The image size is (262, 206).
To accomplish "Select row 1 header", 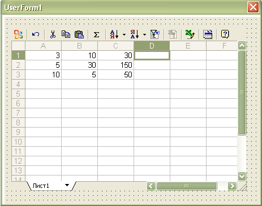I will 18,55.
